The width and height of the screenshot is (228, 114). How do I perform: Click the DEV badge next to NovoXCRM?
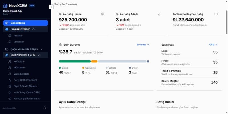point(32,6)
